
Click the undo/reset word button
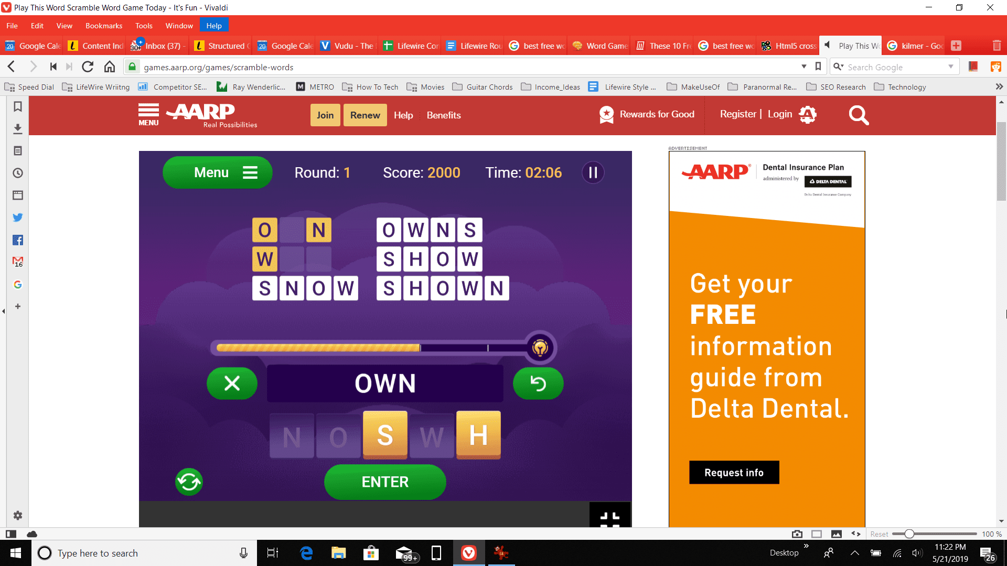coord(539,384)
